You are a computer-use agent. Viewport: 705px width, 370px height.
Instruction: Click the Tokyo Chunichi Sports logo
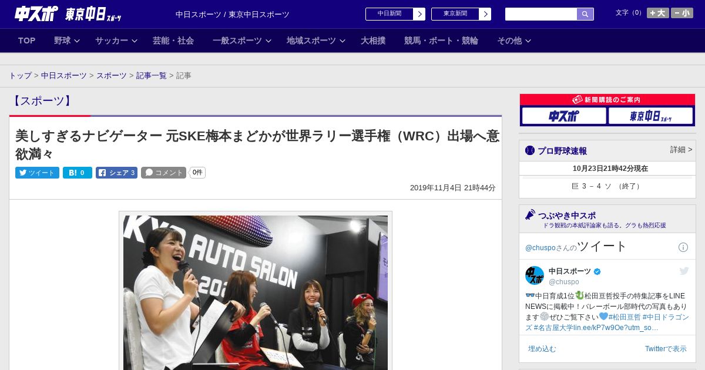(93, 14)
